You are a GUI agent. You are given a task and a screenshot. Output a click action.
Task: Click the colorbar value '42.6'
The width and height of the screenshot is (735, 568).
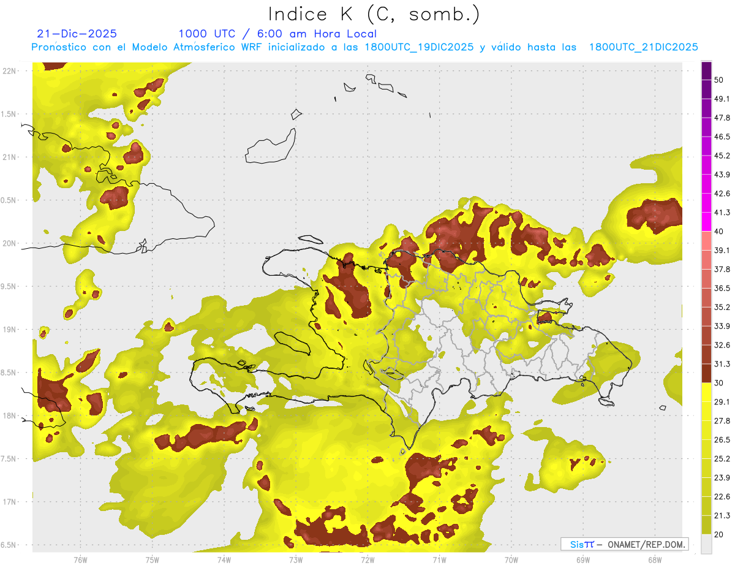(x=723, y=194)
